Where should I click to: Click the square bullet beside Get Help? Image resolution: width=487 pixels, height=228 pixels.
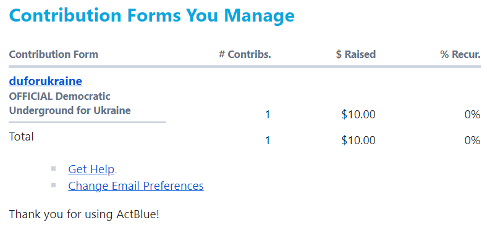pos(53,168)
